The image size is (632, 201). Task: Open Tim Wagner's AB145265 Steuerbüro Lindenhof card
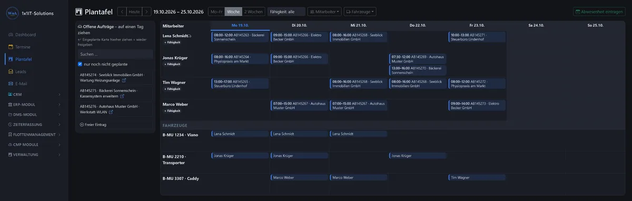pyautogui.click(x=240, y=83)
